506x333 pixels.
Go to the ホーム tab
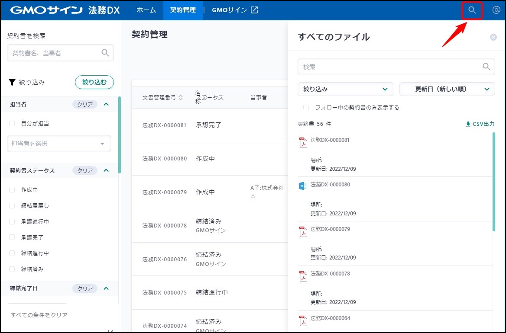click(146, 10)
